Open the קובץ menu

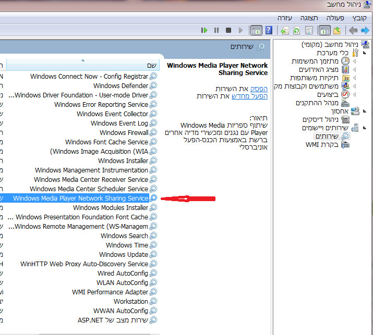pos(359,18)
